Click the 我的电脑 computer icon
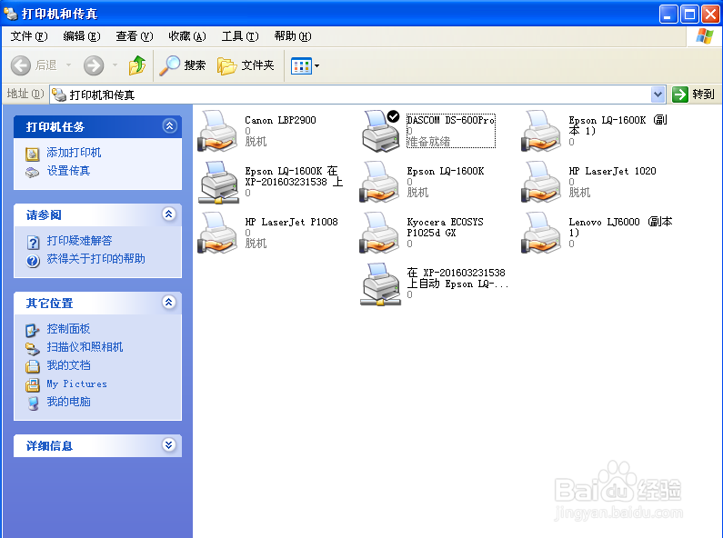 [33, 403]
